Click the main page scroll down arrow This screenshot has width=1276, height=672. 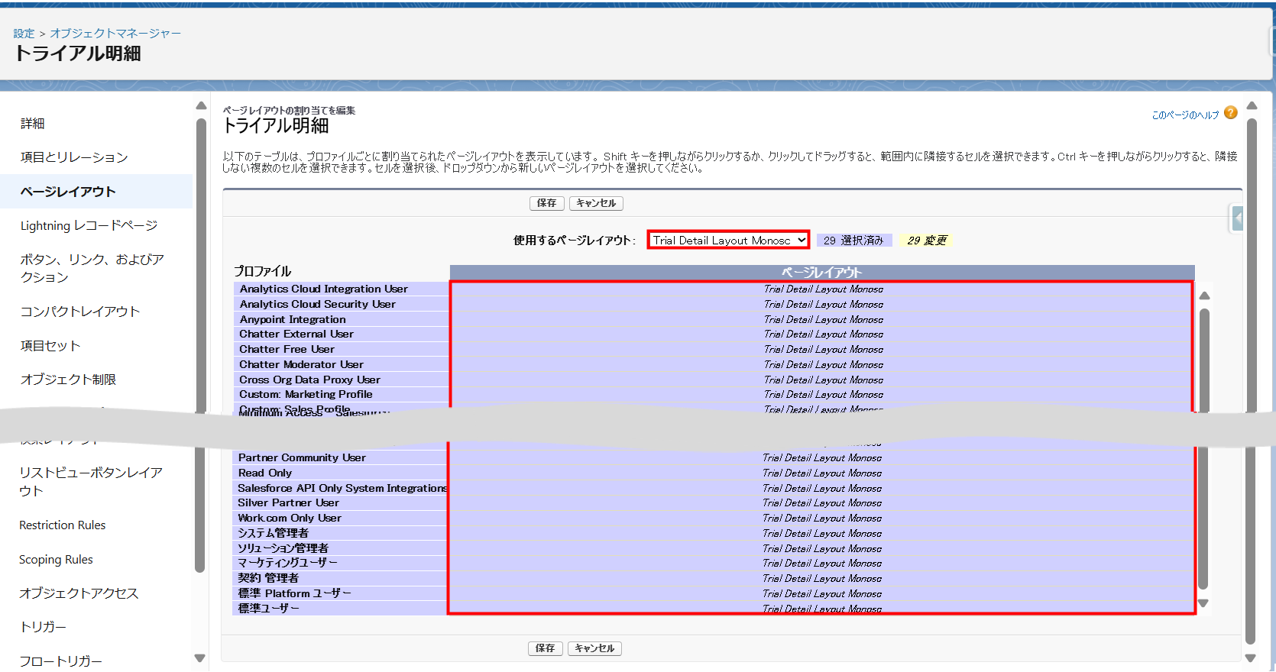click(1251, 657)
